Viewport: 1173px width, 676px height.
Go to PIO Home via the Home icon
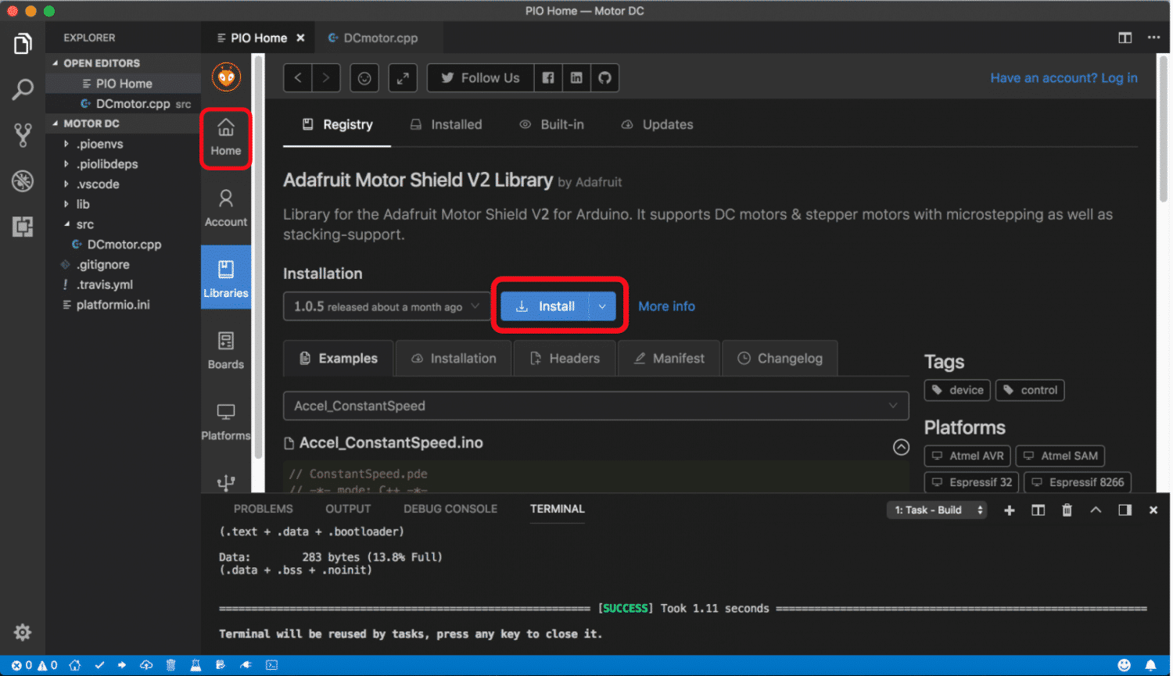[226, 138]
